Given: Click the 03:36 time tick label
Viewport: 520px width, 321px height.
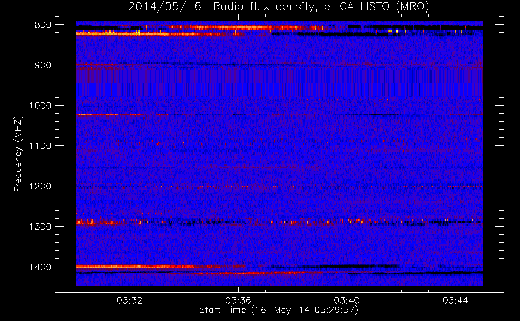Looking at the screenshot, I should pyautogui.click(x=238, y=301).
